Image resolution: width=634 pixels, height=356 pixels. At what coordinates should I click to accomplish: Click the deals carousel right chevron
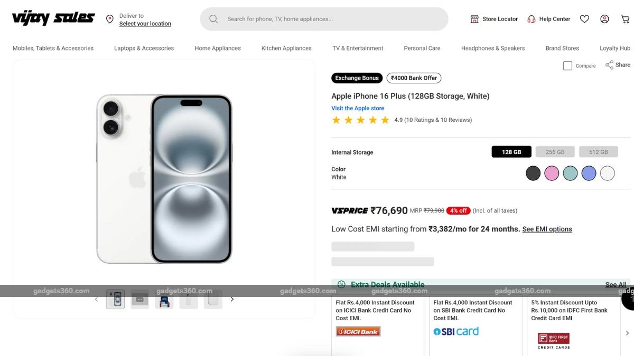pyautogui.click(x=628, y=333)
